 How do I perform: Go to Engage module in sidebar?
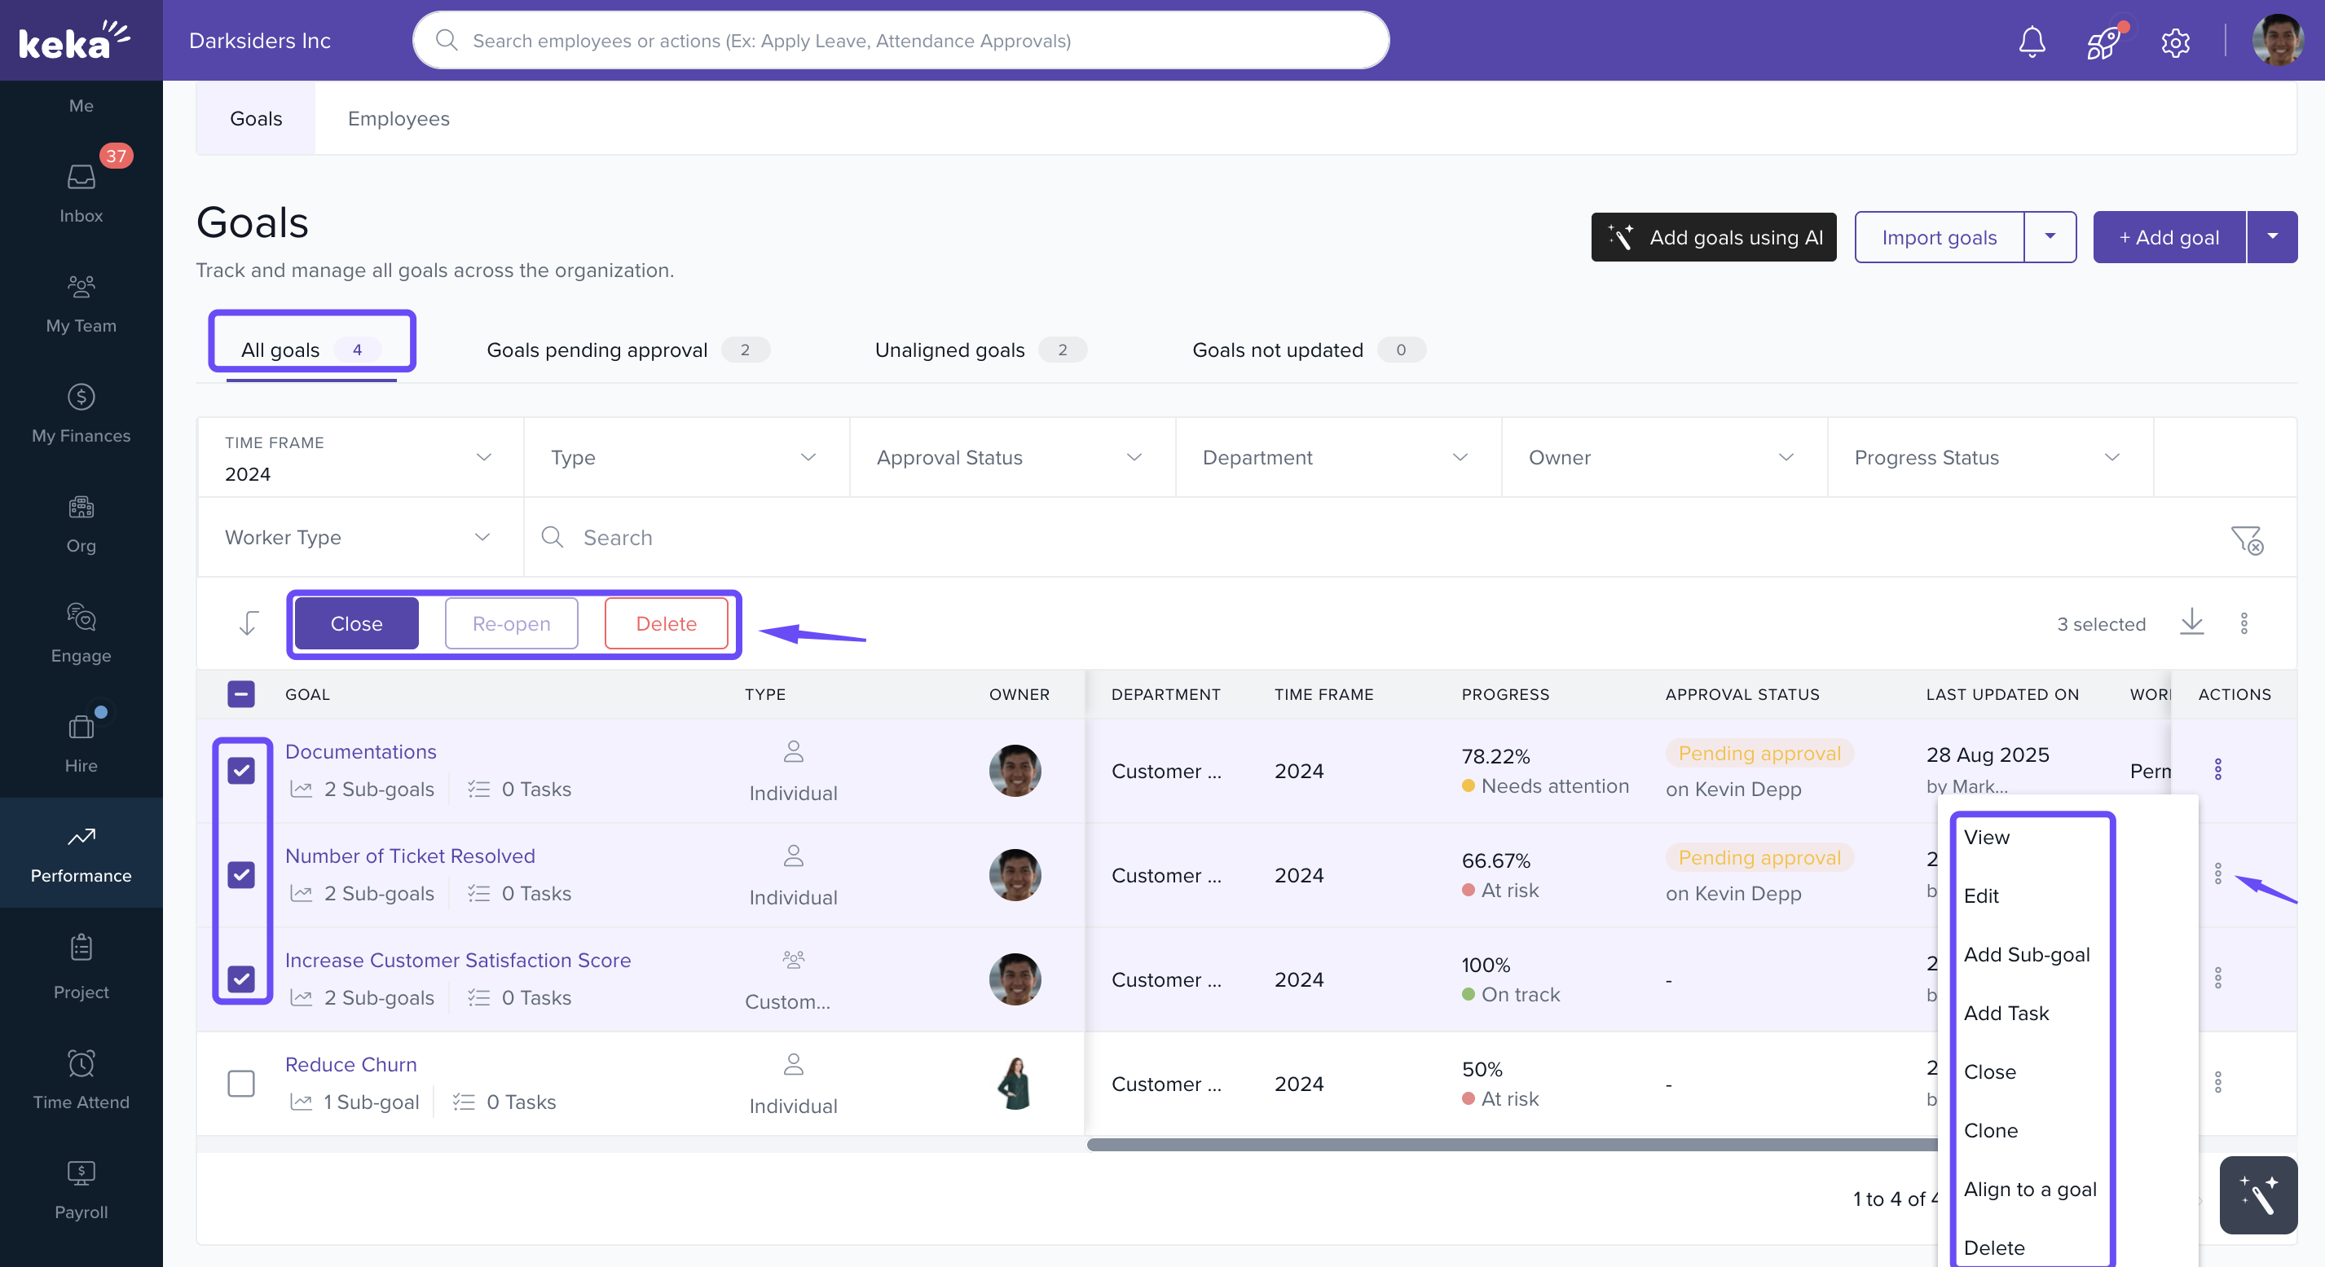click(x=81, y=631)
